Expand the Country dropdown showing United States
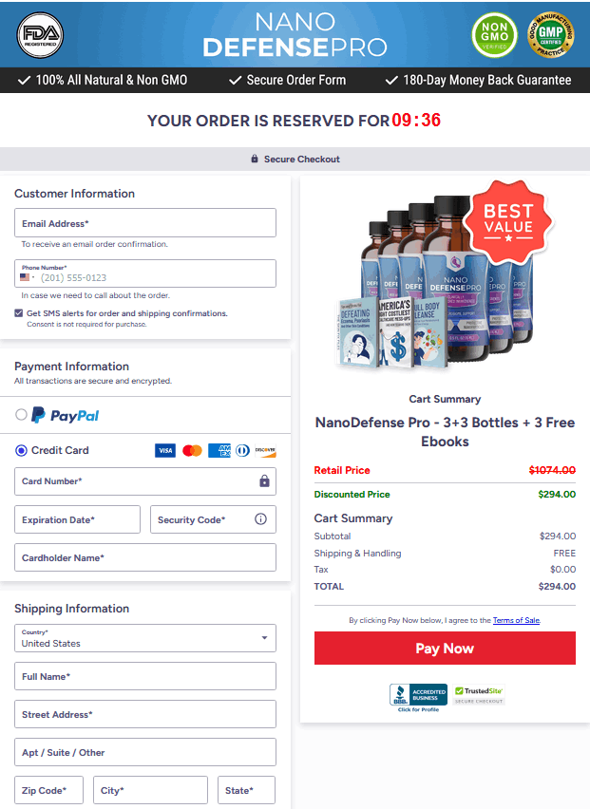This screenshot has height=809, width=590. point(145,638)
